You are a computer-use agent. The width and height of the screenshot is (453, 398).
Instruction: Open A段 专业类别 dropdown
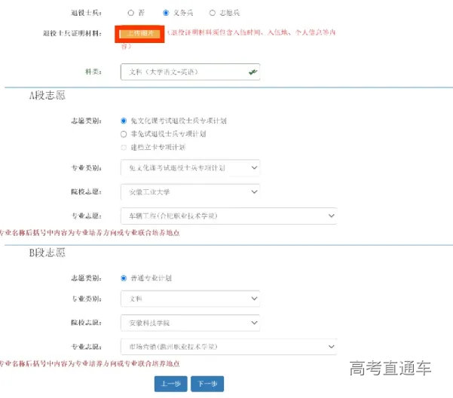(x=190, y=167)
